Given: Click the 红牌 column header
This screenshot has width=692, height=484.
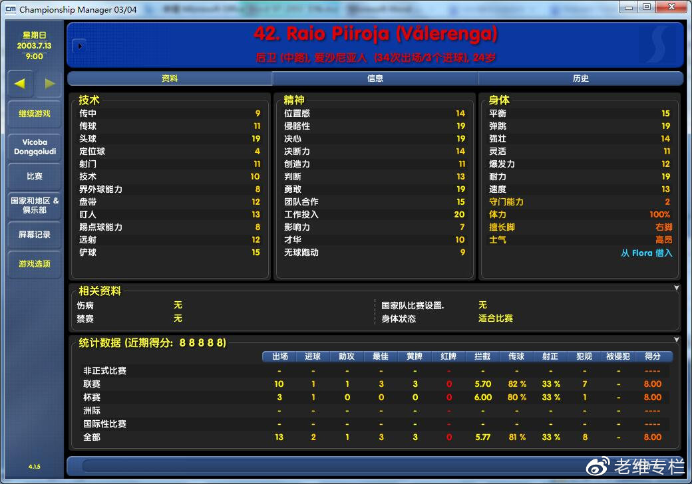Looking at the screenshot, I should pyautogui.click(x=449, y=356).
